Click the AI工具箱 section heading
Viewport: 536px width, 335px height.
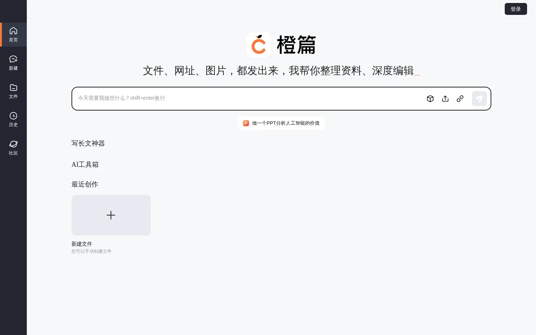pyautogui.click(x=85, y=165)
